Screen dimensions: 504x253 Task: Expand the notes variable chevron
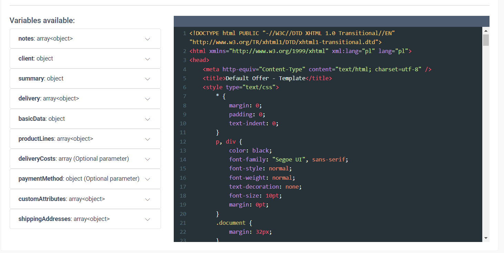148,39
